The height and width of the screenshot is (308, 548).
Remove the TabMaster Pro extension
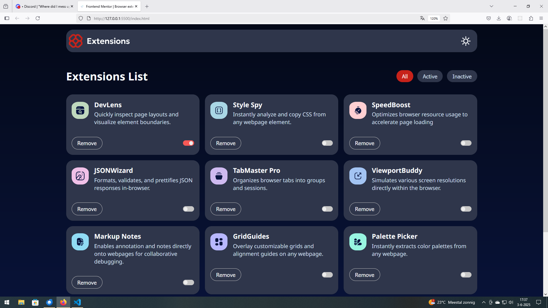tap(225, 209)
